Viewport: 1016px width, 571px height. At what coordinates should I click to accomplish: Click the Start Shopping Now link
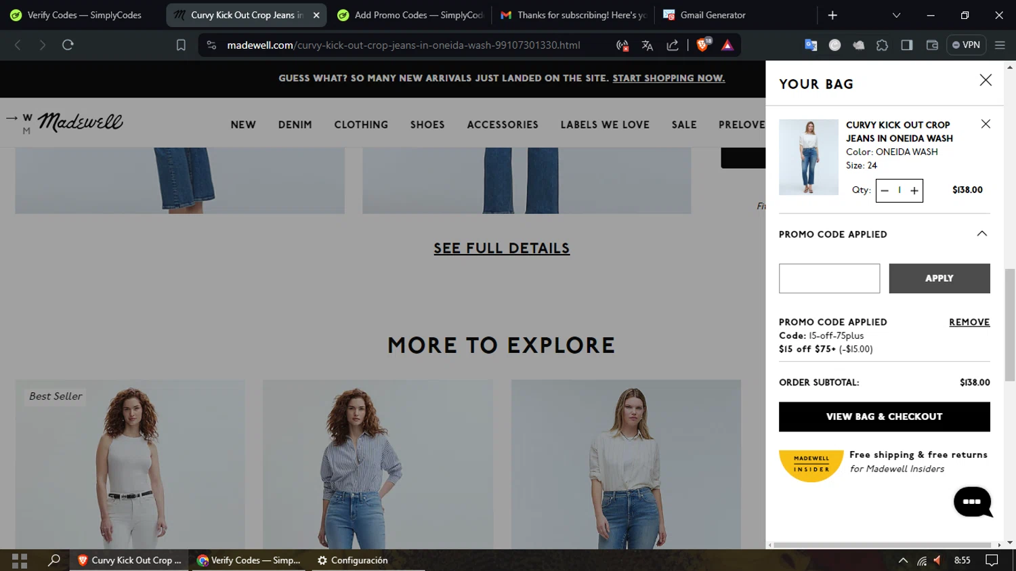pos(669,78)
